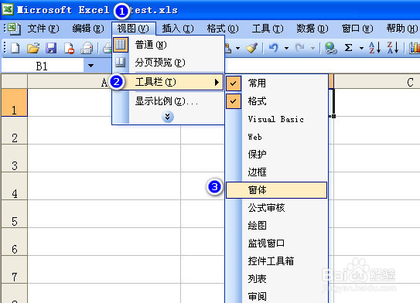
Task: Click the Name Box showing B1
Action: click(x=43, y=66)
